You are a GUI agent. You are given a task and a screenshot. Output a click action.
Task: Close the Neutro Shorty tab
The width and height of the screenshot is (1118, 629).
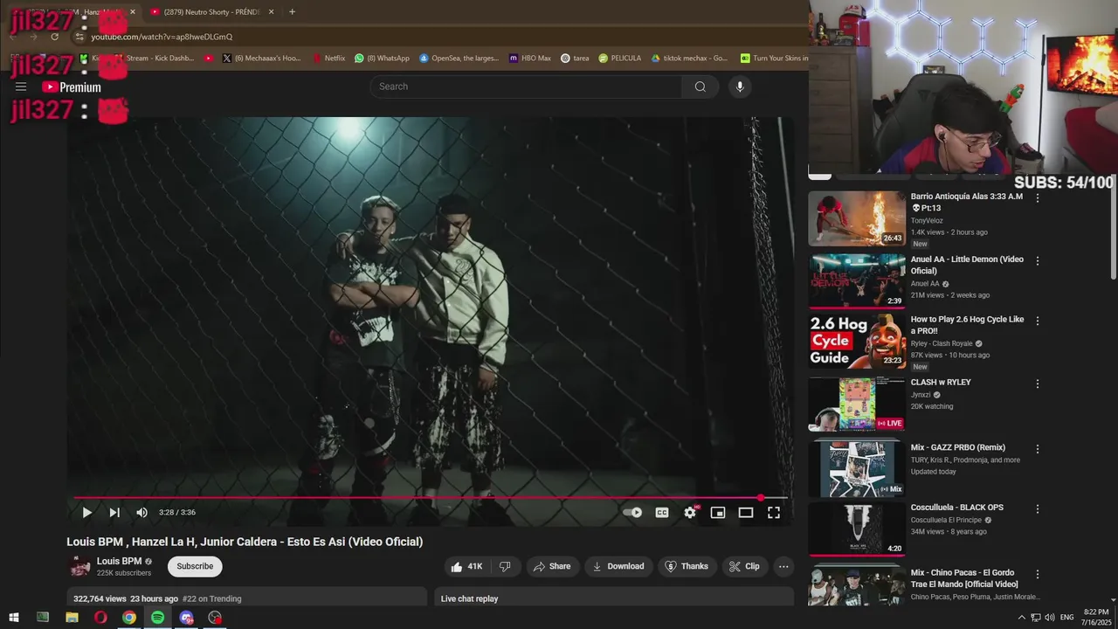click(x=271, y=12)
